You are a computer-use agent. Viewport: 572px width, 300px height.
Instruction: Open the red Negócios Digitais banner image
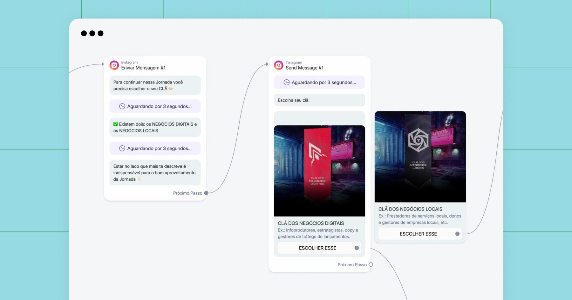coord(319,171)
